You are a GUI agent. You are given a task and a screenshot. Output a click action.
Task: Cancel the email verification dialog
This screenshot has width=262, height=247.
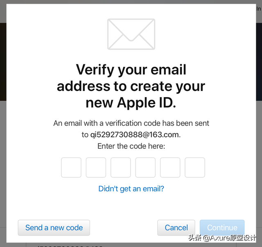(x=176, y=228)
